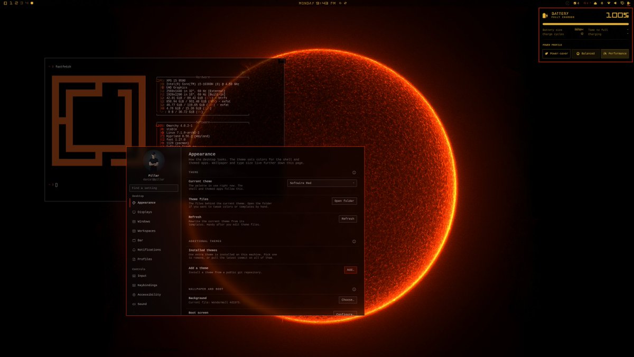Click the Configure button for Boot screen
Image resolution: width=634 pixels, height=357 pixels.
pyautogui.click(x=345, y=314)
